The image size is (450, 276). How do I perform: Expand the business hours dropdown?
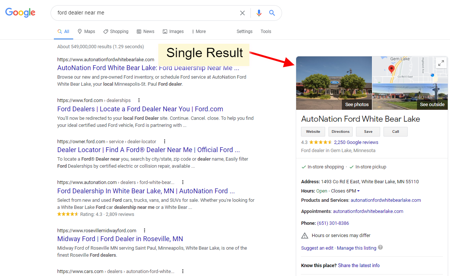tap(358, 191)
